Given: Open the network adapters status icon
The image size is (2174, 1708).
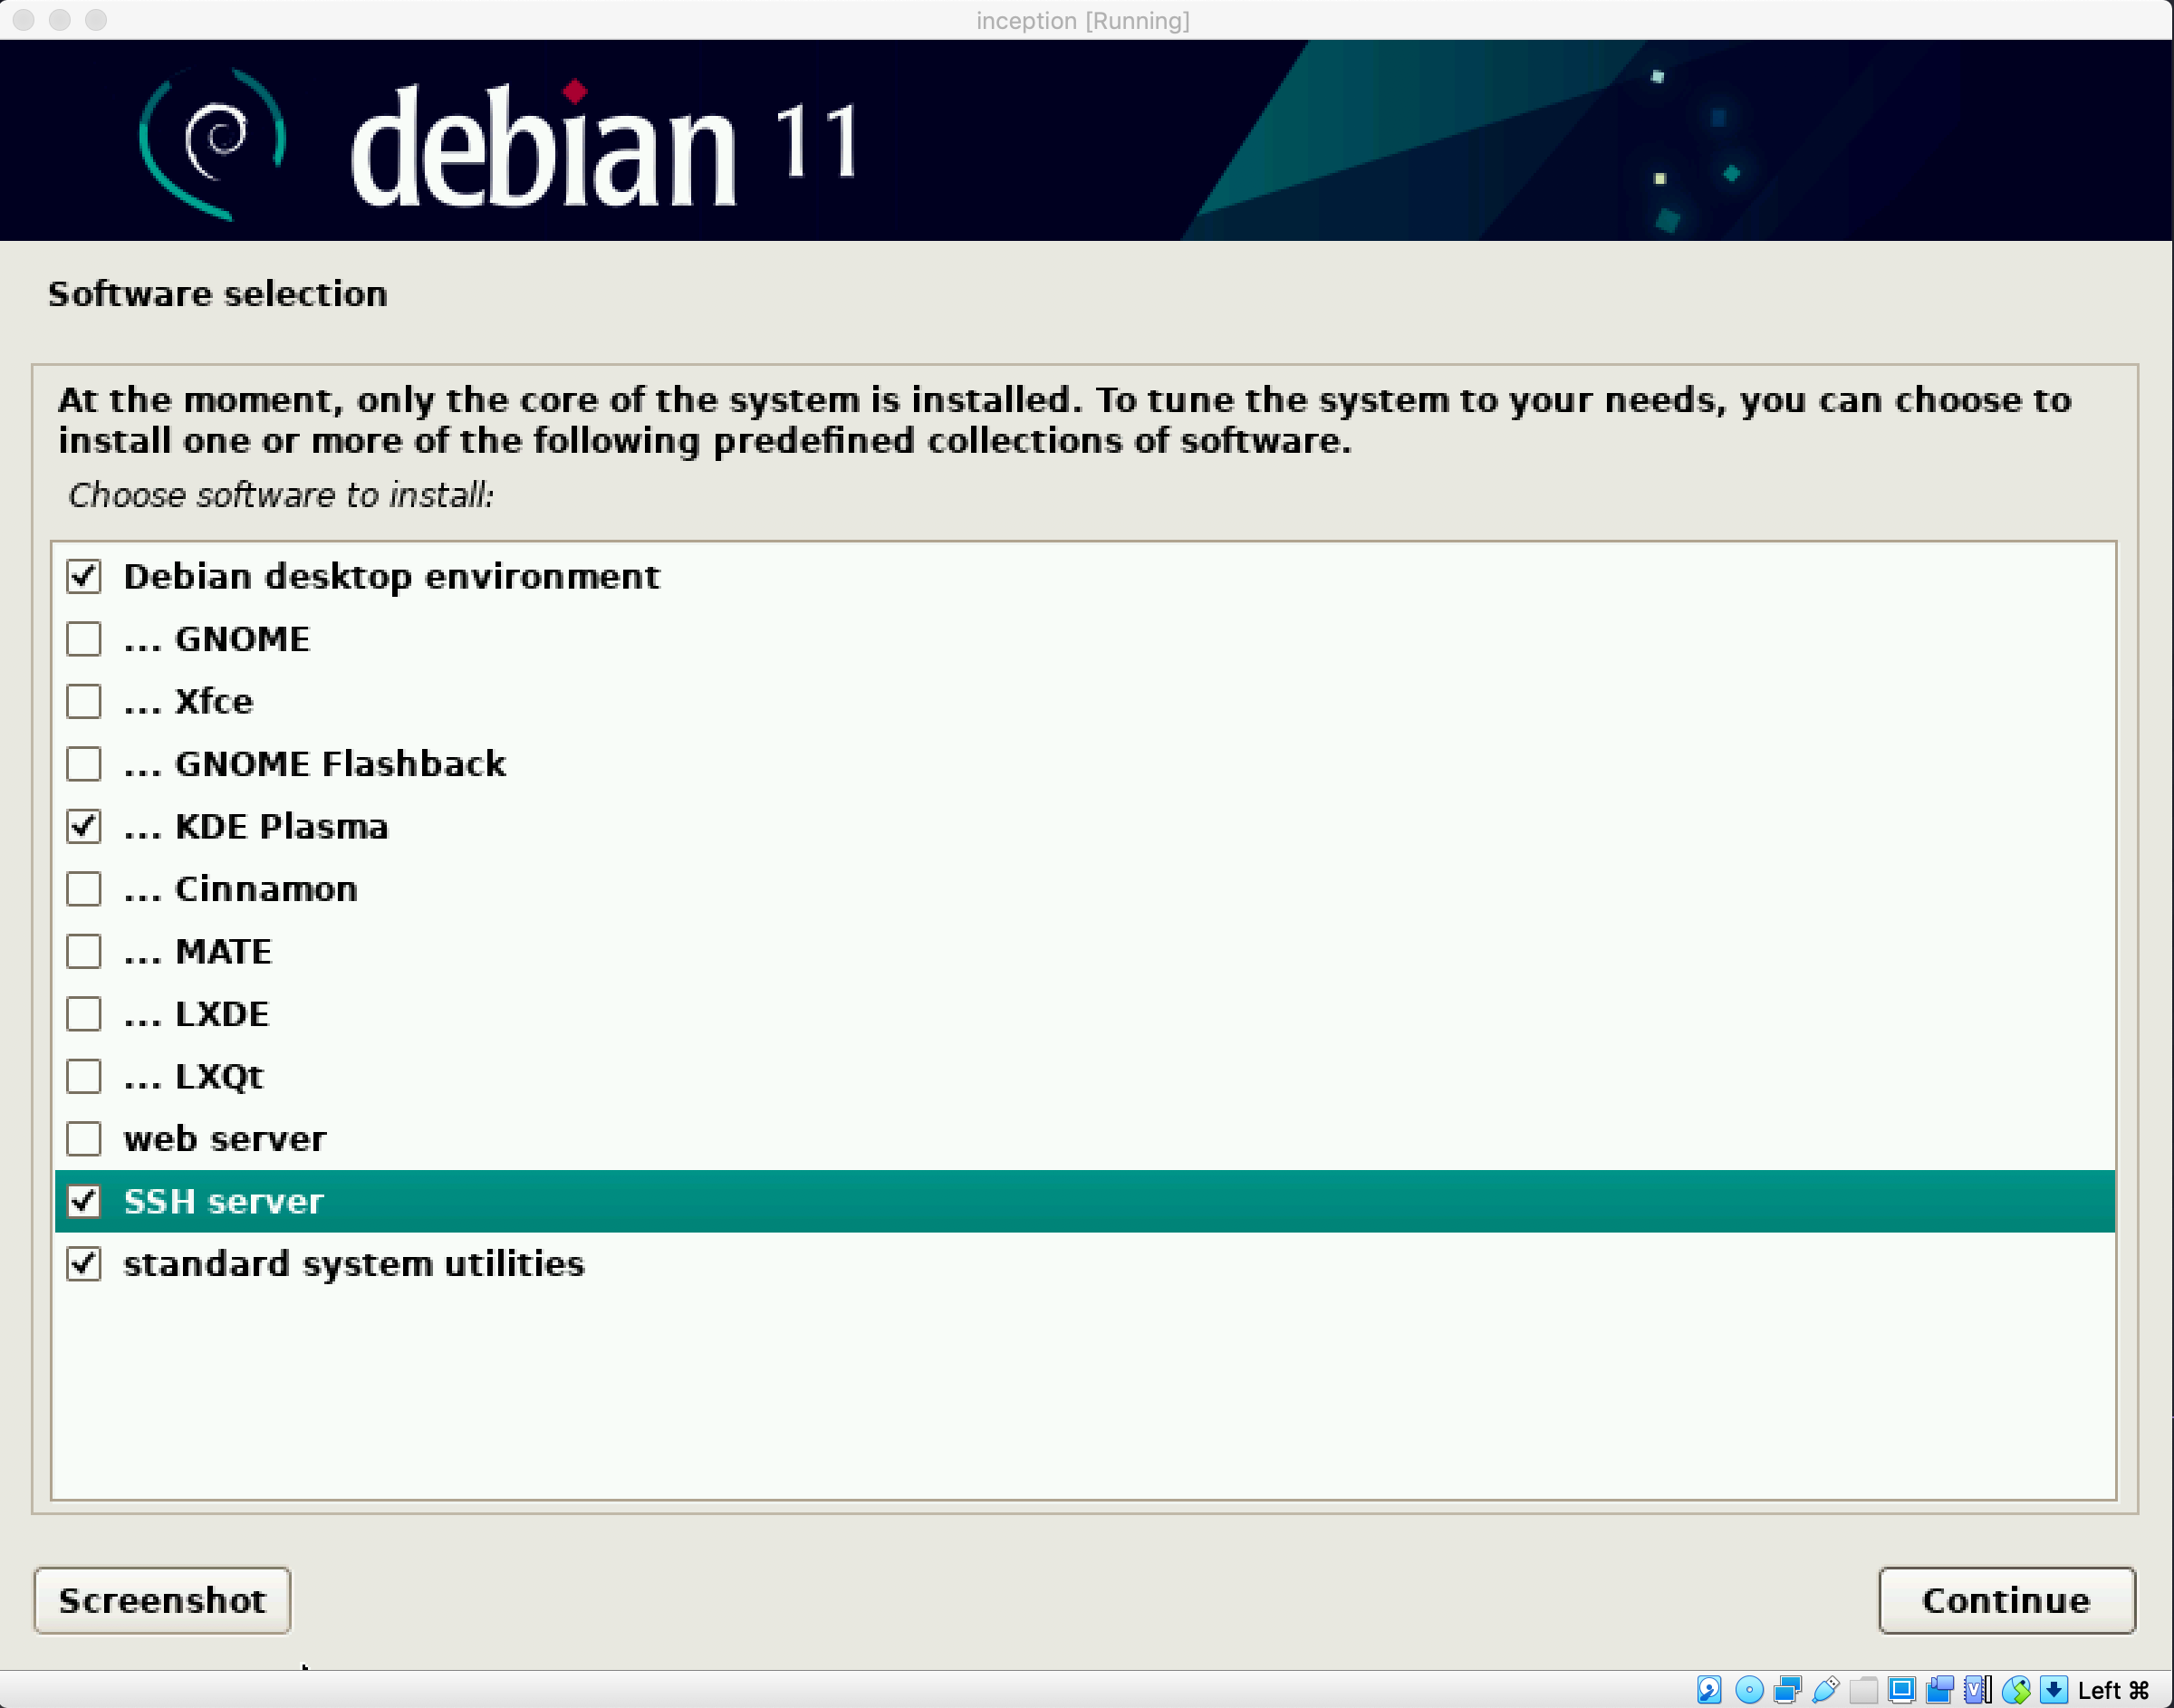Looking at the screenshot, I should 1787,1690.
